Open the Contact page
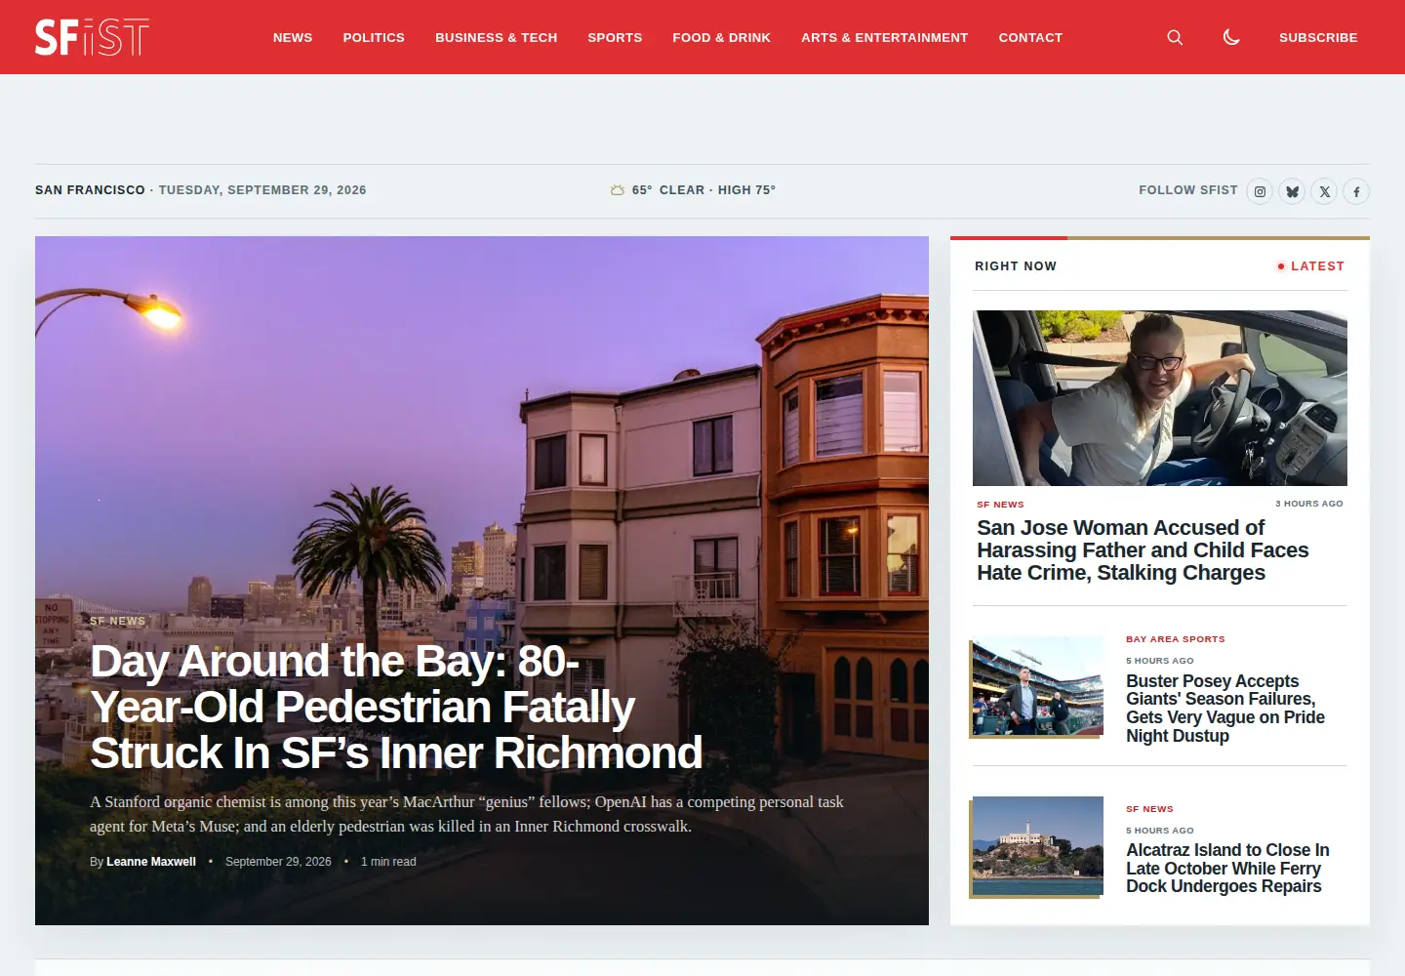The height and width of the screenshot is (976, 1405). [1030, 37]
